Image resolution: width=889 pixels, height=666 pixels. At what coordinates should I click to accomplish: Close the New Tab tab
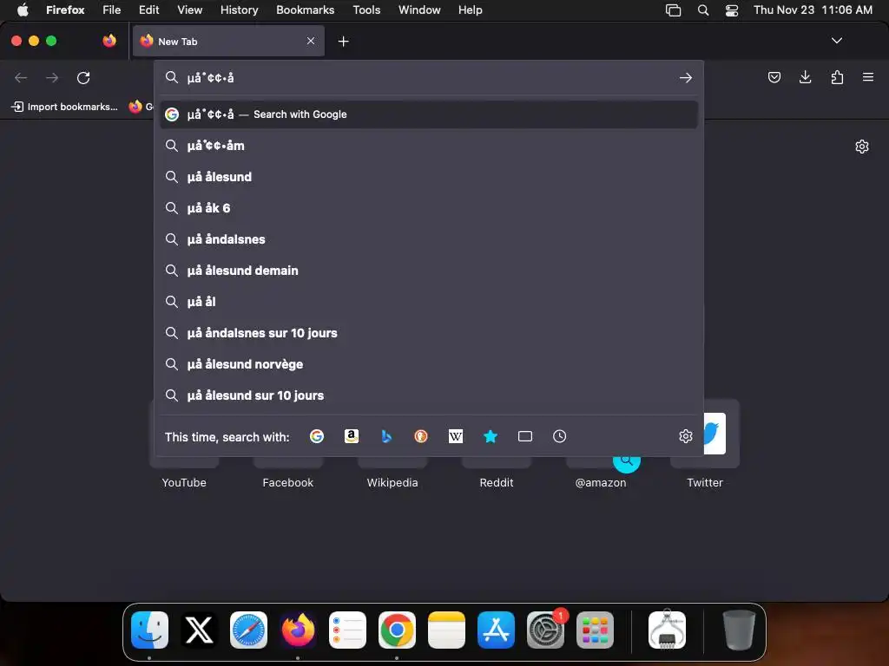point(311,41)
